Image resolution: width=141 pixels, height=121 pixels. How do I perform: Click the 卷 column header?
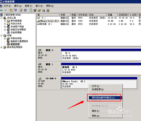48,15
